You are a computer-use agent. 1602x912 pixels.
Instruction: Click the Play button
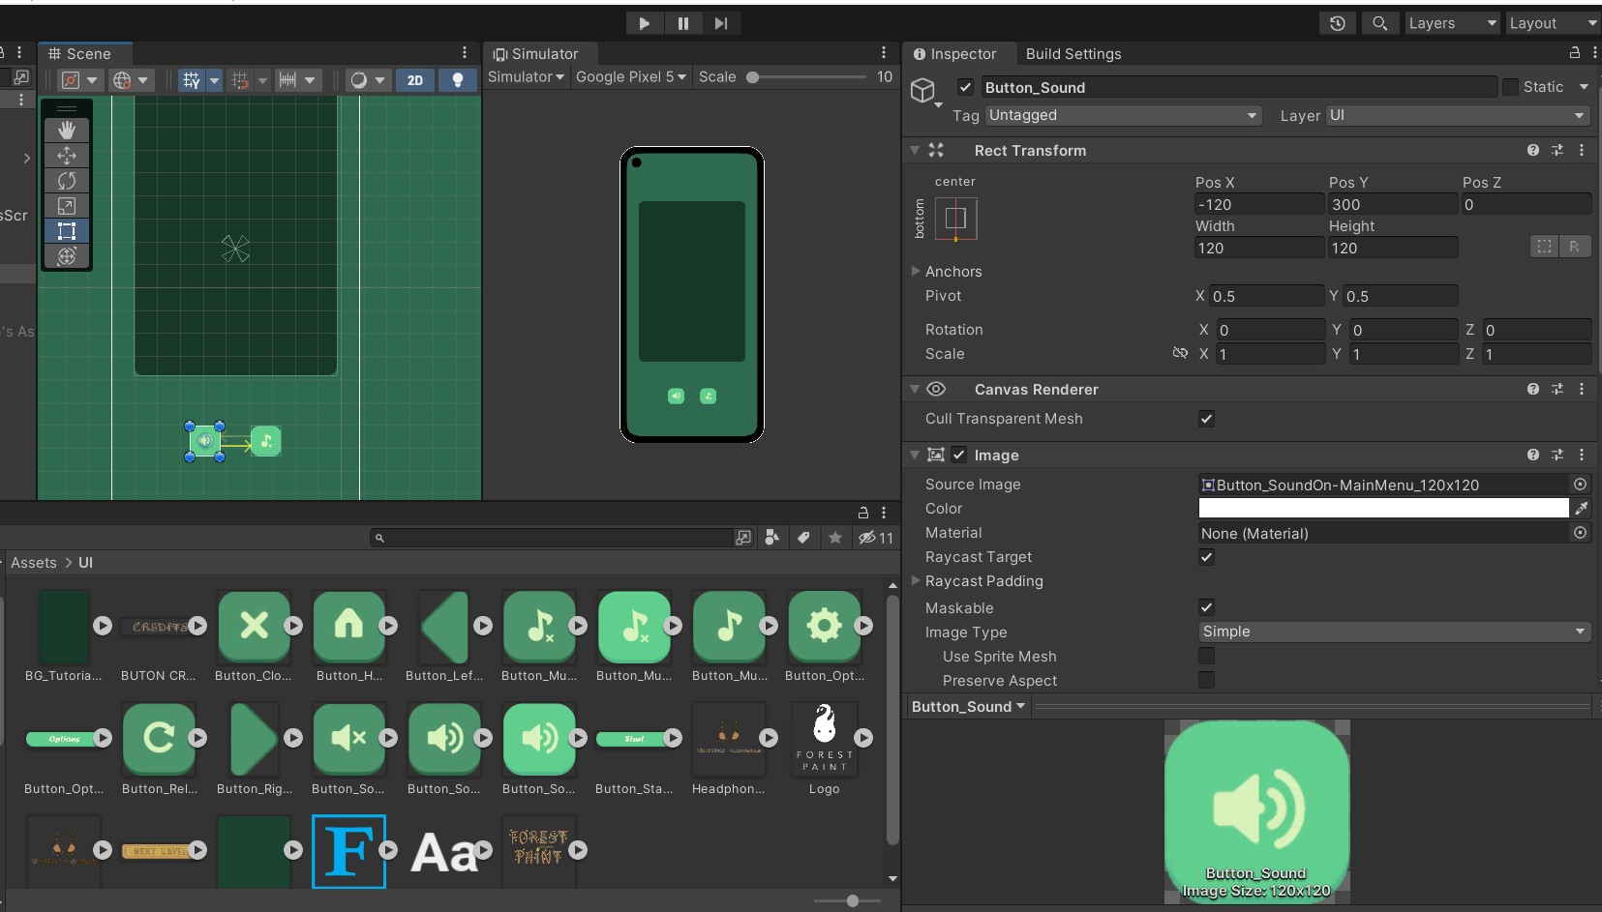[x=644, y=23]
